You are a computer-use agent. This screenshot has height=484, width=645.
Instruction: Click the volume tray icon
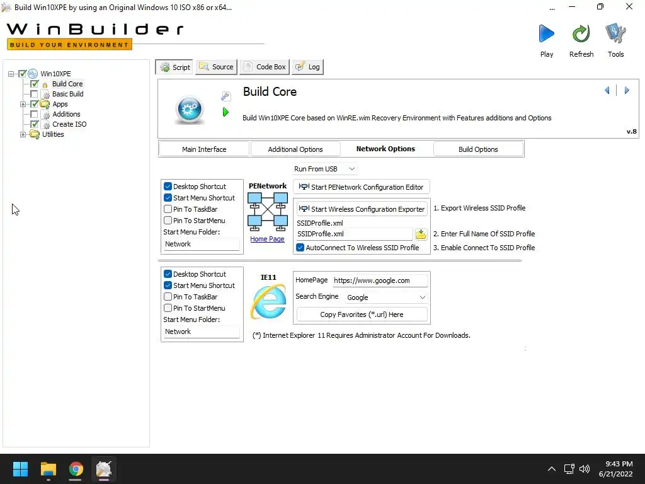click(585, 469)
